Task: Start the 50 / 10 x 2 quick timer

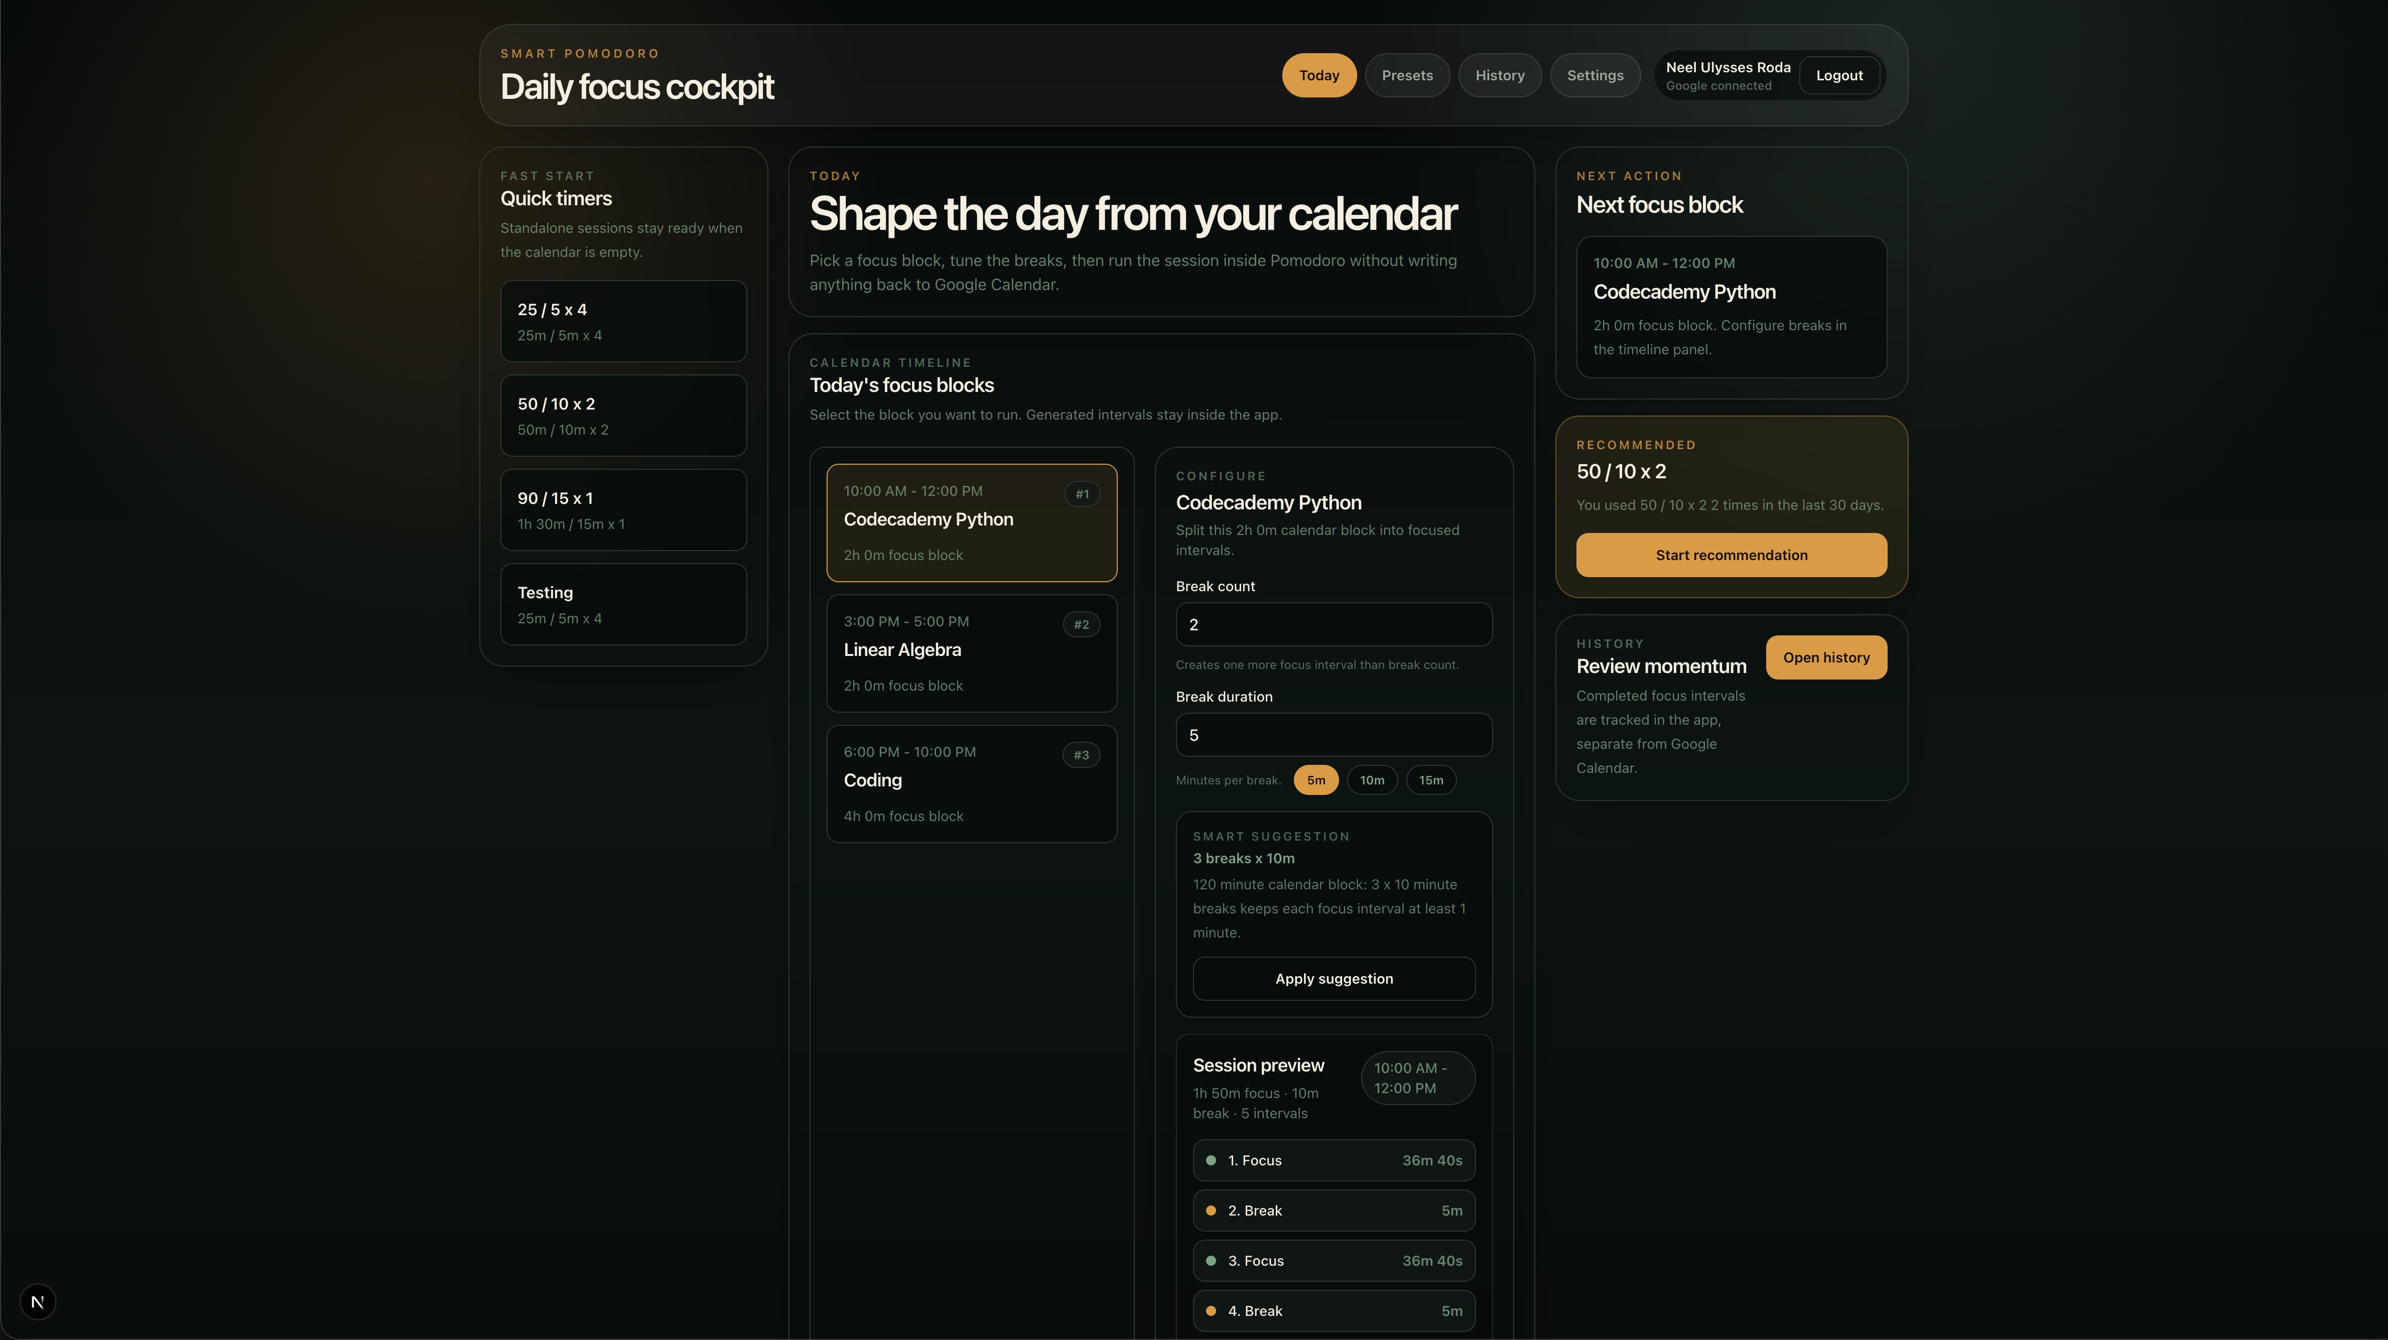Action: tap(623, 416)
